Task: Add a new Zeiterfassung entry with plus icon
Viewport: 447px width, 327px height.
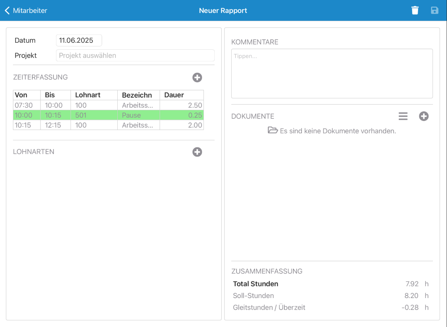Action: [197, 77]
